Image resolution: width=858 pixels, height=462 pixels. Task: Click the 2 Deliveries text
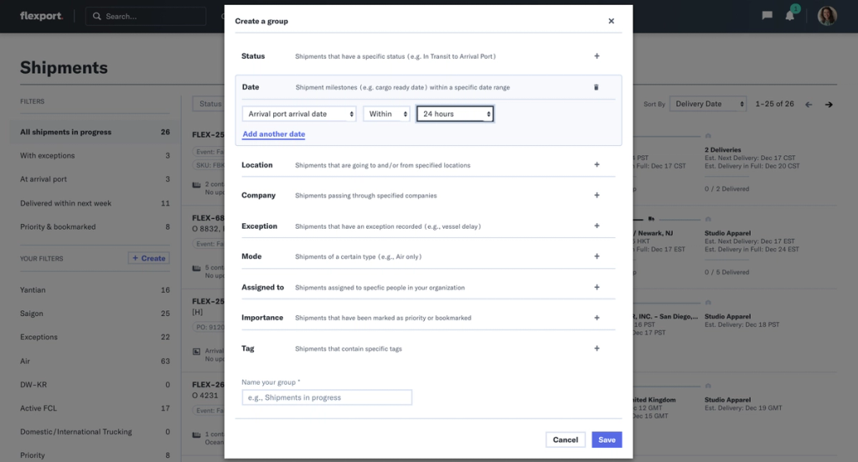(723, 149)
